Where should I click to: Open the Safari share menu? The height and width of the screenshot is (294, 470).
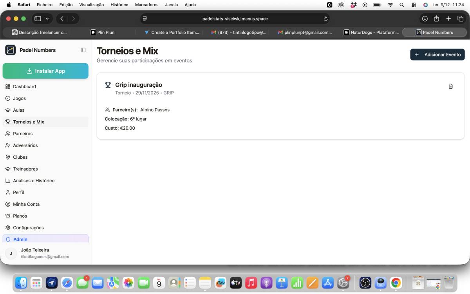[x=437, y=18]
